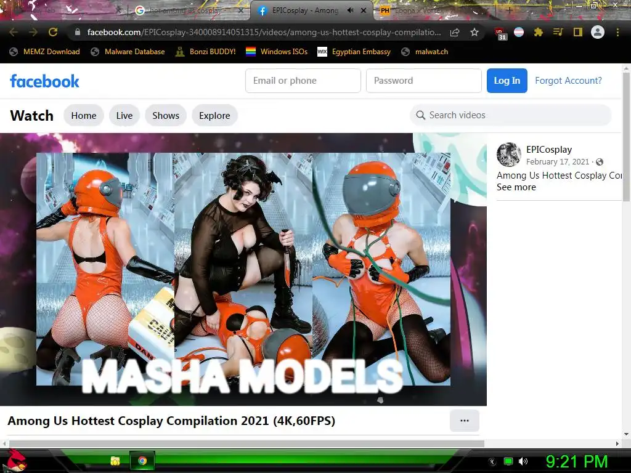Screen dimensions: 631x473
Task: Open the Forgot Account? link
Action: 568,81
